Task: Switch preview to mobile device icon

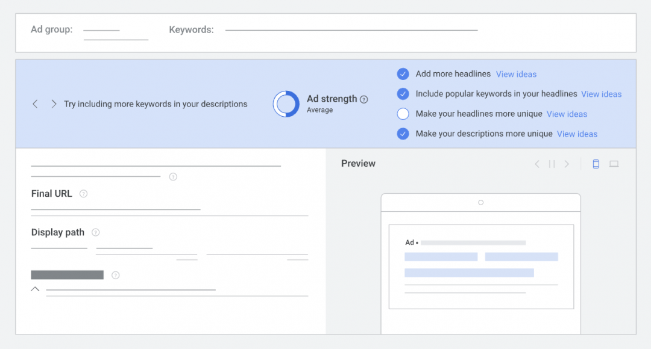Action: coord(596,164)
